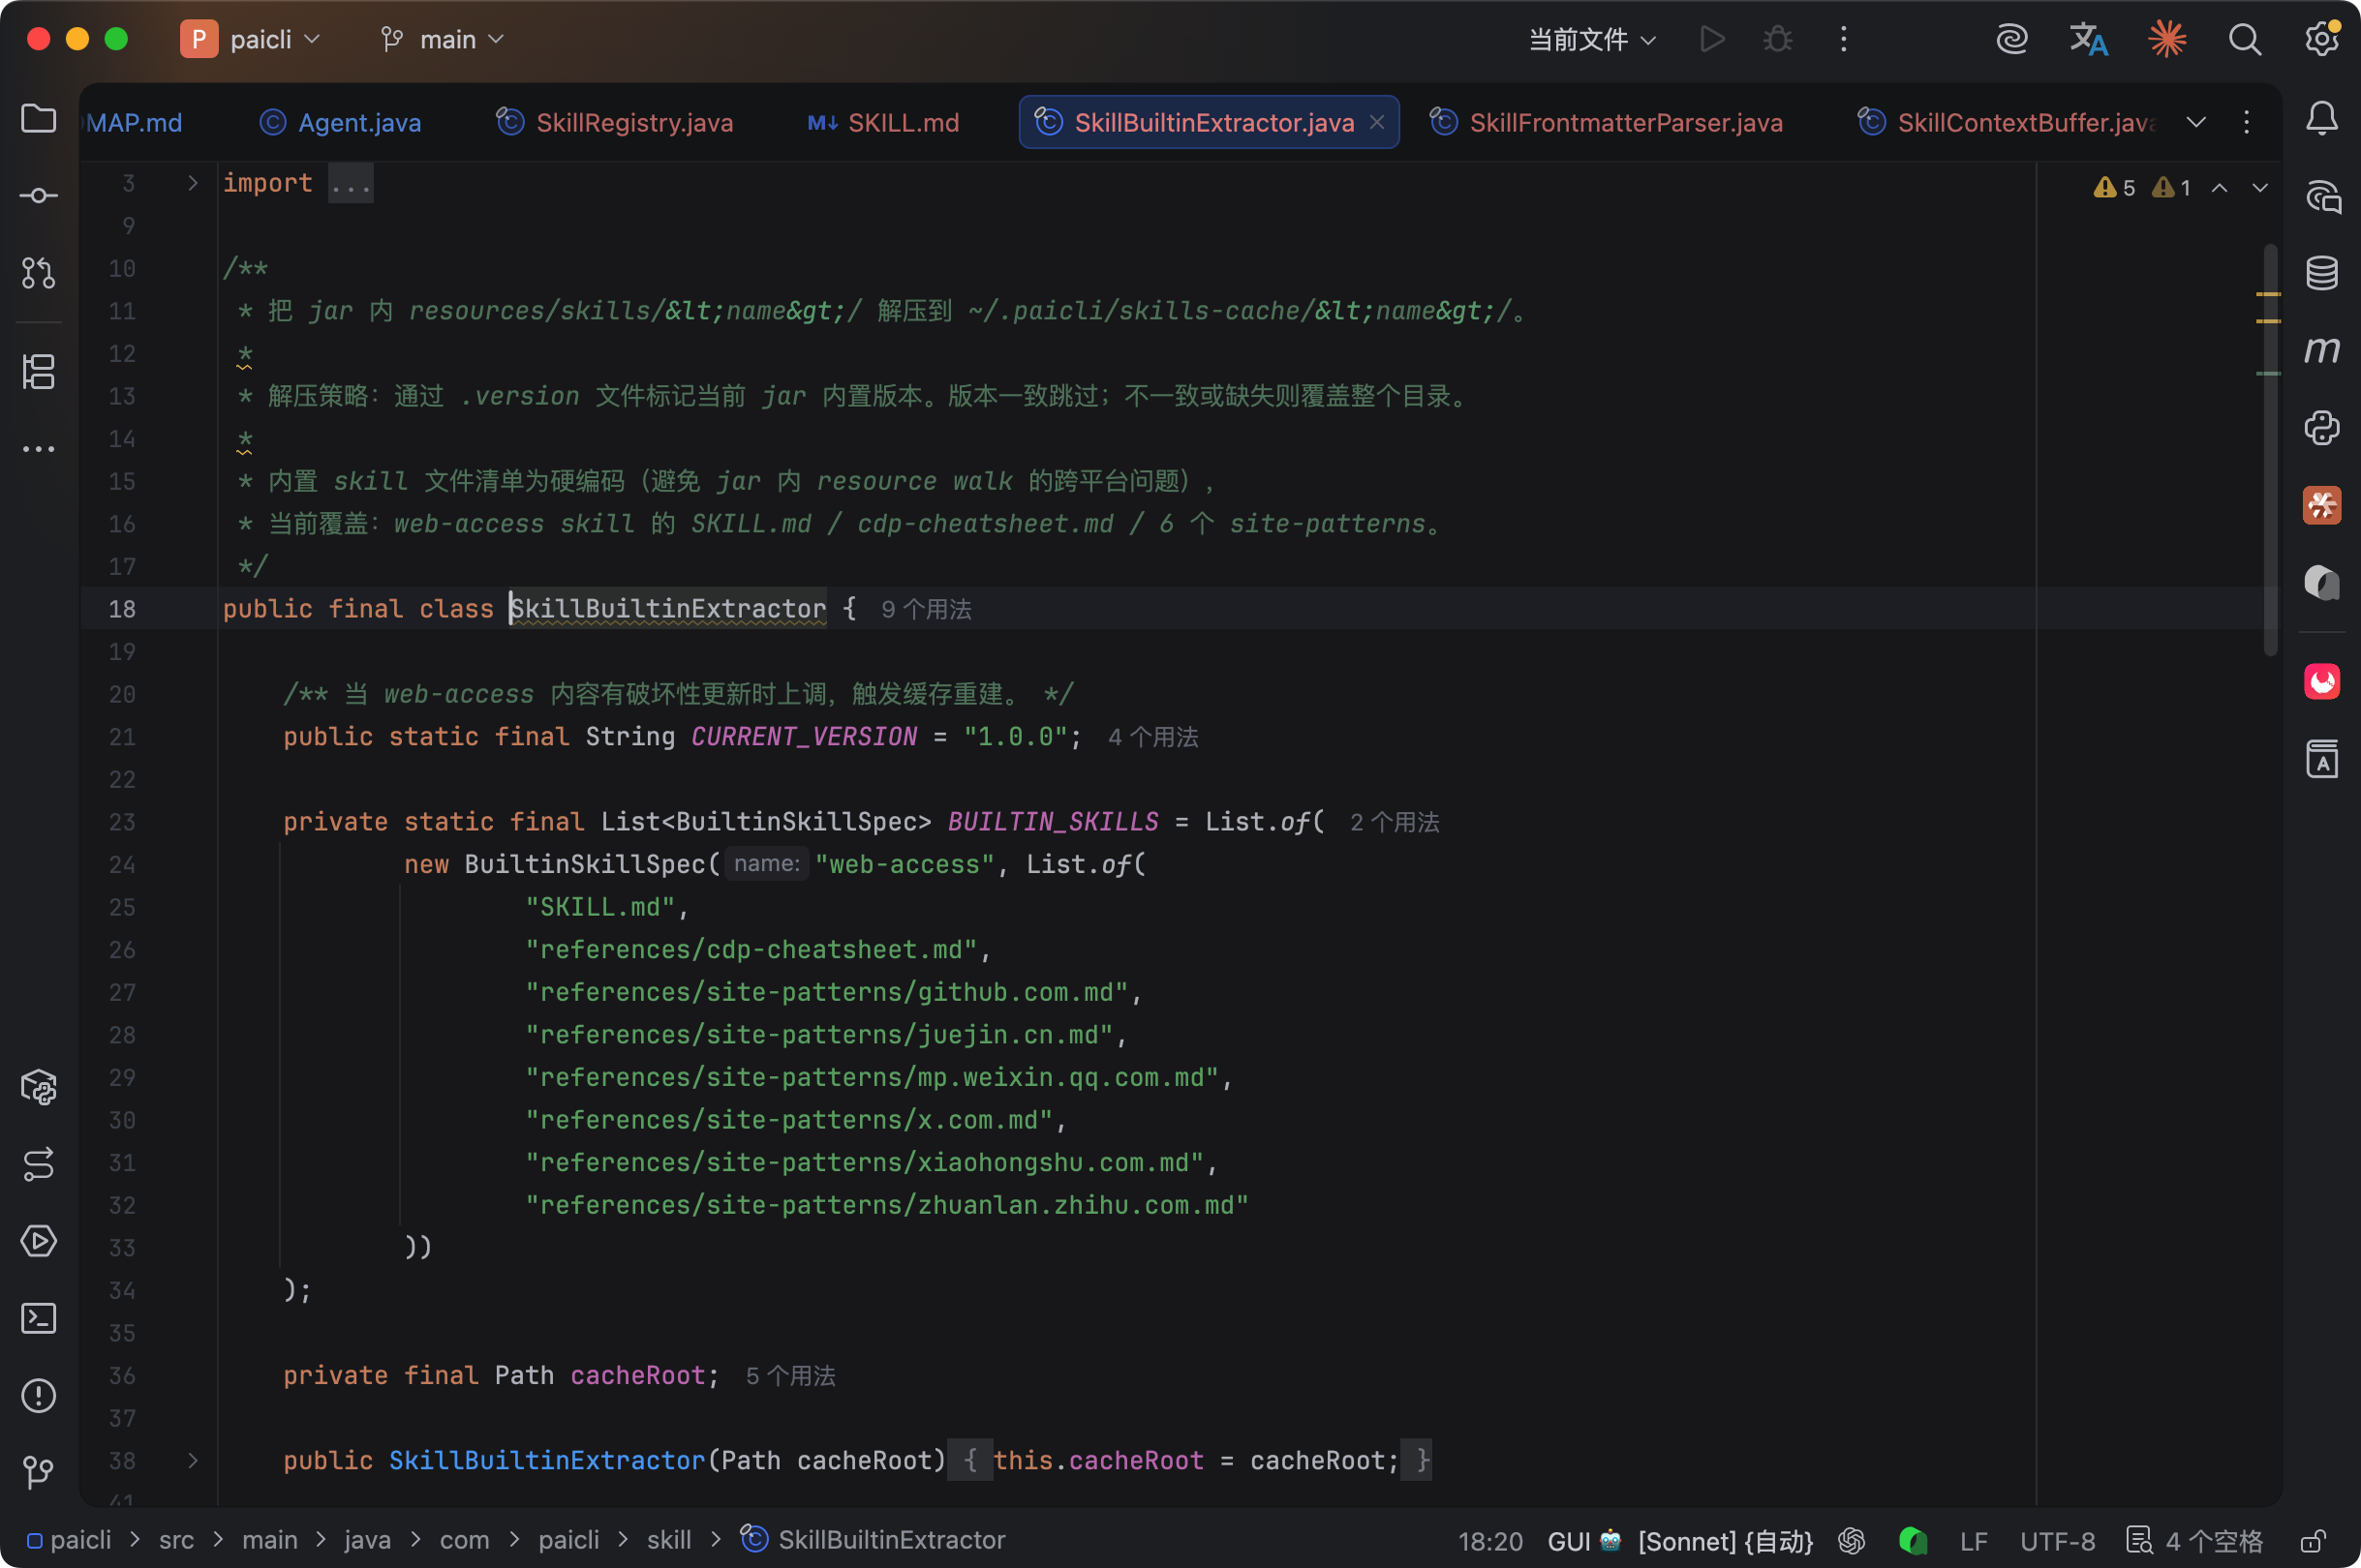Go to next highlighted problem arrow
Image resolution: width=2361 pixels, height=1568 pixels.
pos(2260,188)
